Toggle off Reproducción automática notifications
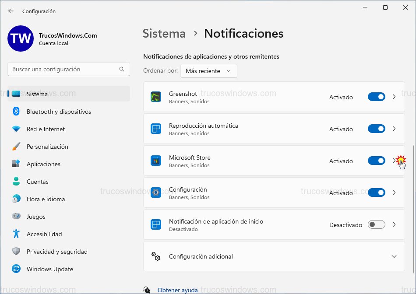The height and width of the screenshot is (294, 416). coord(376,129)
